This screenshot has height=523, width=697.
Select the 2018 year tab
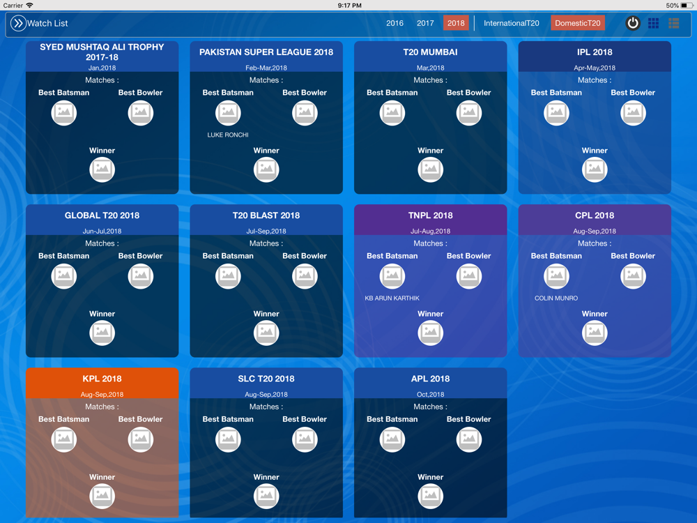coord(456,23)
